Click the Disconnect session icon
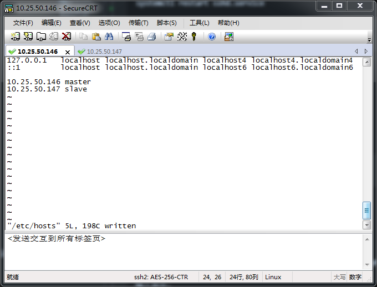The image size is (377, 287). coord(67,37)
